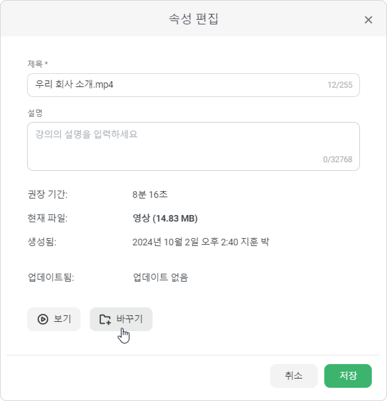Click the 영상 (14.83 MB) file text
387x401 pixels.
(x=165, y=218)
